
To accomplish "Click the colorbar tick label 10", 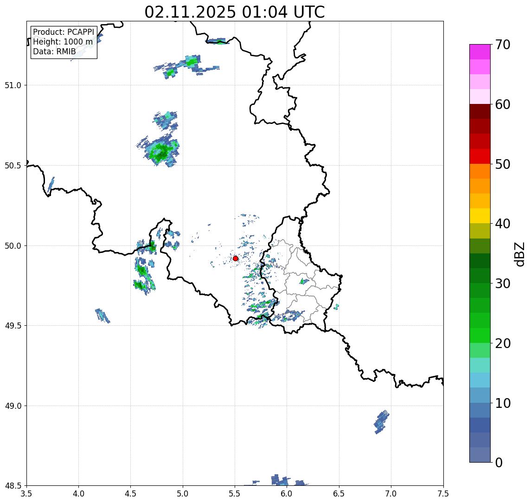I will [503, 403].
